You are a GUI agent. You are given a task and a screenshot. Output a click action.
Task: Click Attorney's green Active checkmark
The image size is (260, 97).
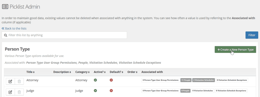click(95, 80)
